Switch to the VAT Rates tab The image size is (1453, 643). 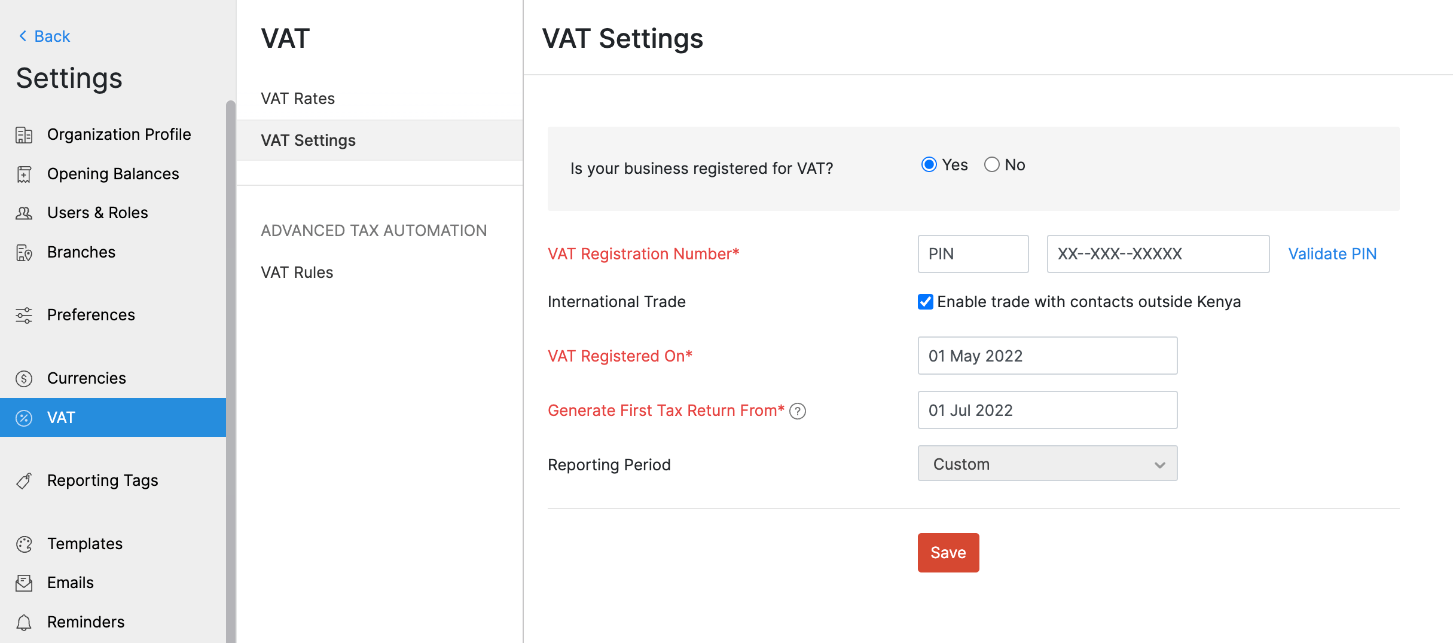pyautogui.click(x=297, y=98)
